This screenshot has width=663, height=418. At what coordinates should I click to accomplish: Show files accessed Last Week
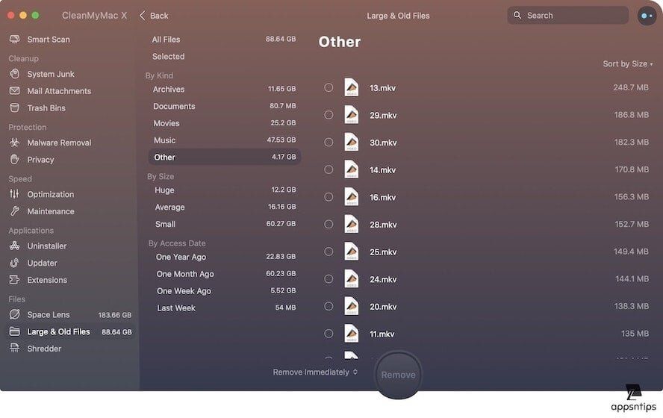(224, 308)
